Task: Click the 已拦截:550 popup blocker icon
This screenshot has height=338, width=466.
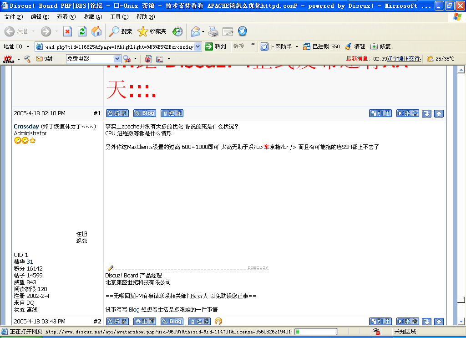Action: click(306, 46)
